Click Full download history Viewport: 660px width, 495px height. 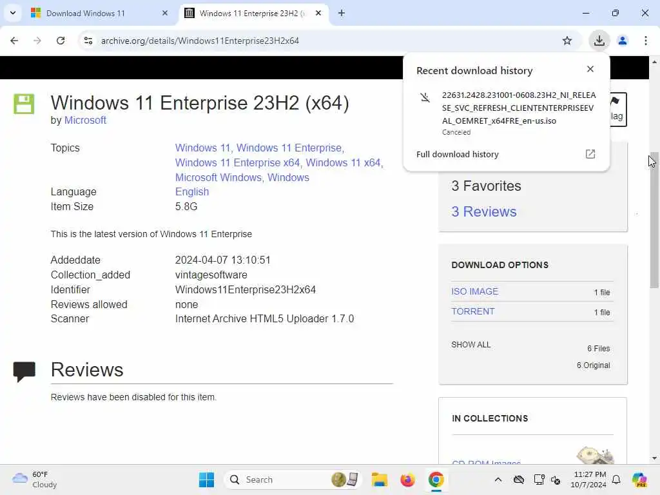point(457,155)
